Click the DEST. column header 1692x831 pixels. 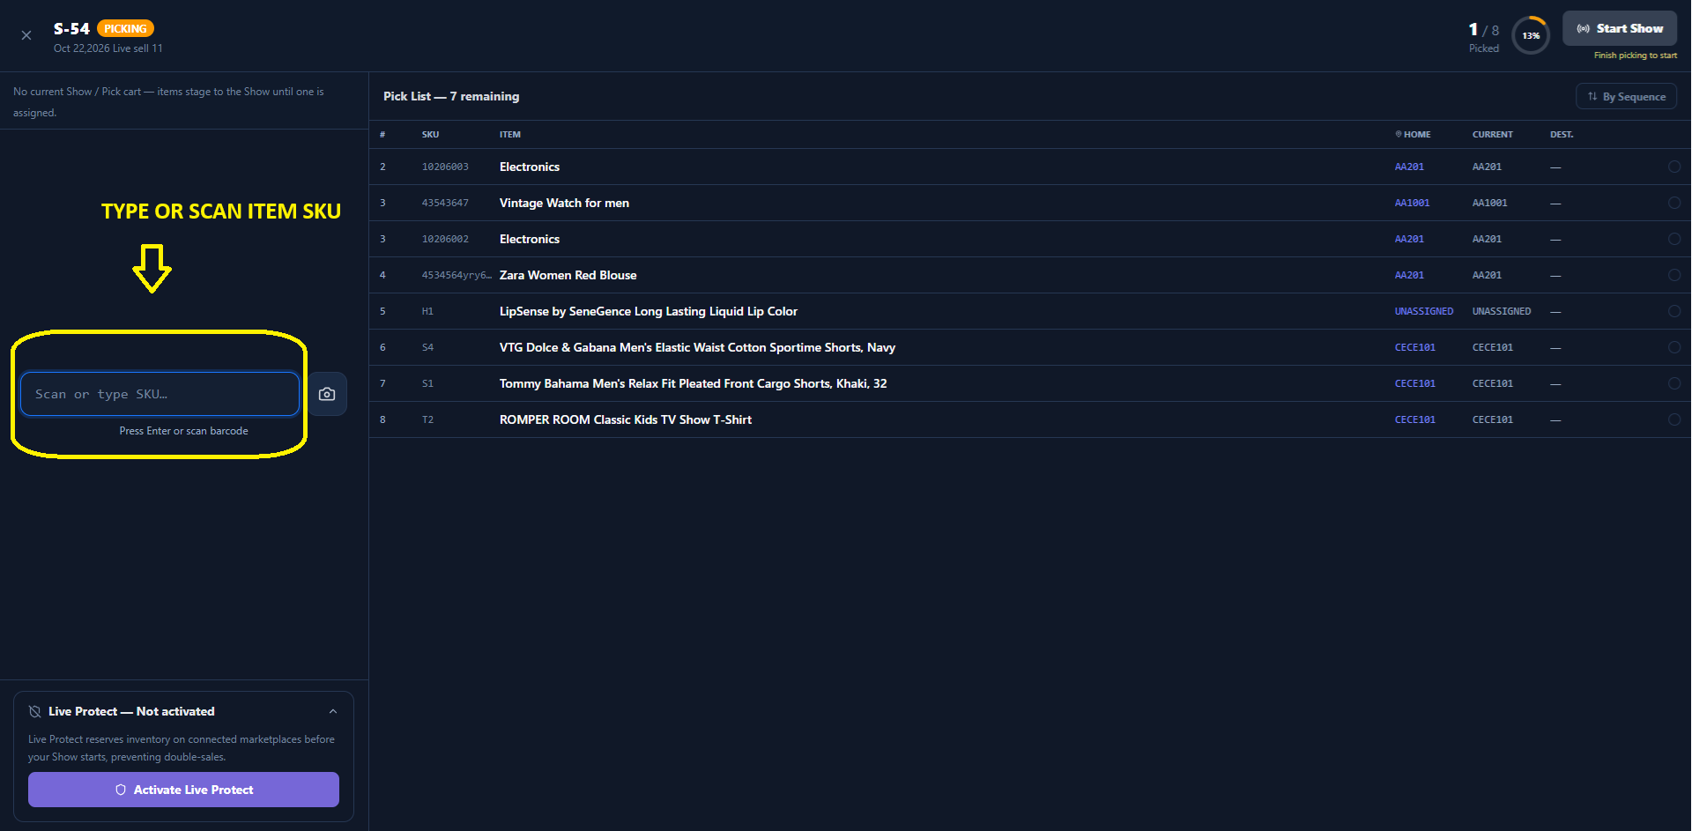click(x=1562, y=135)
